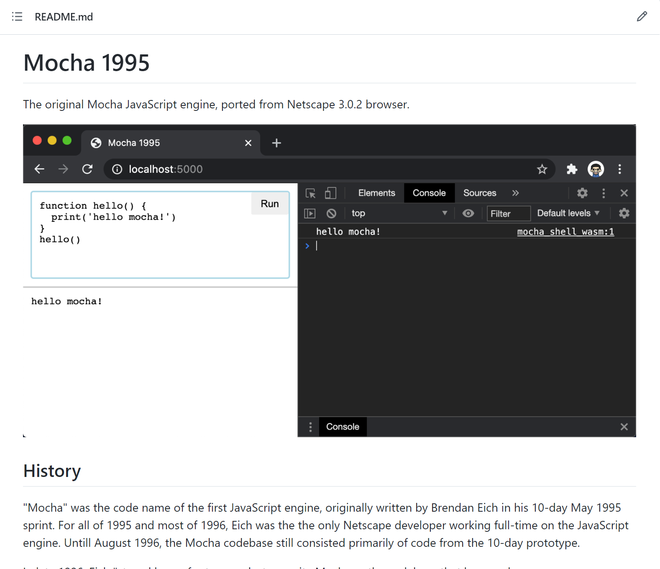Open the Chrome profile avatar

pyautogui.click(x=596, y=169)
